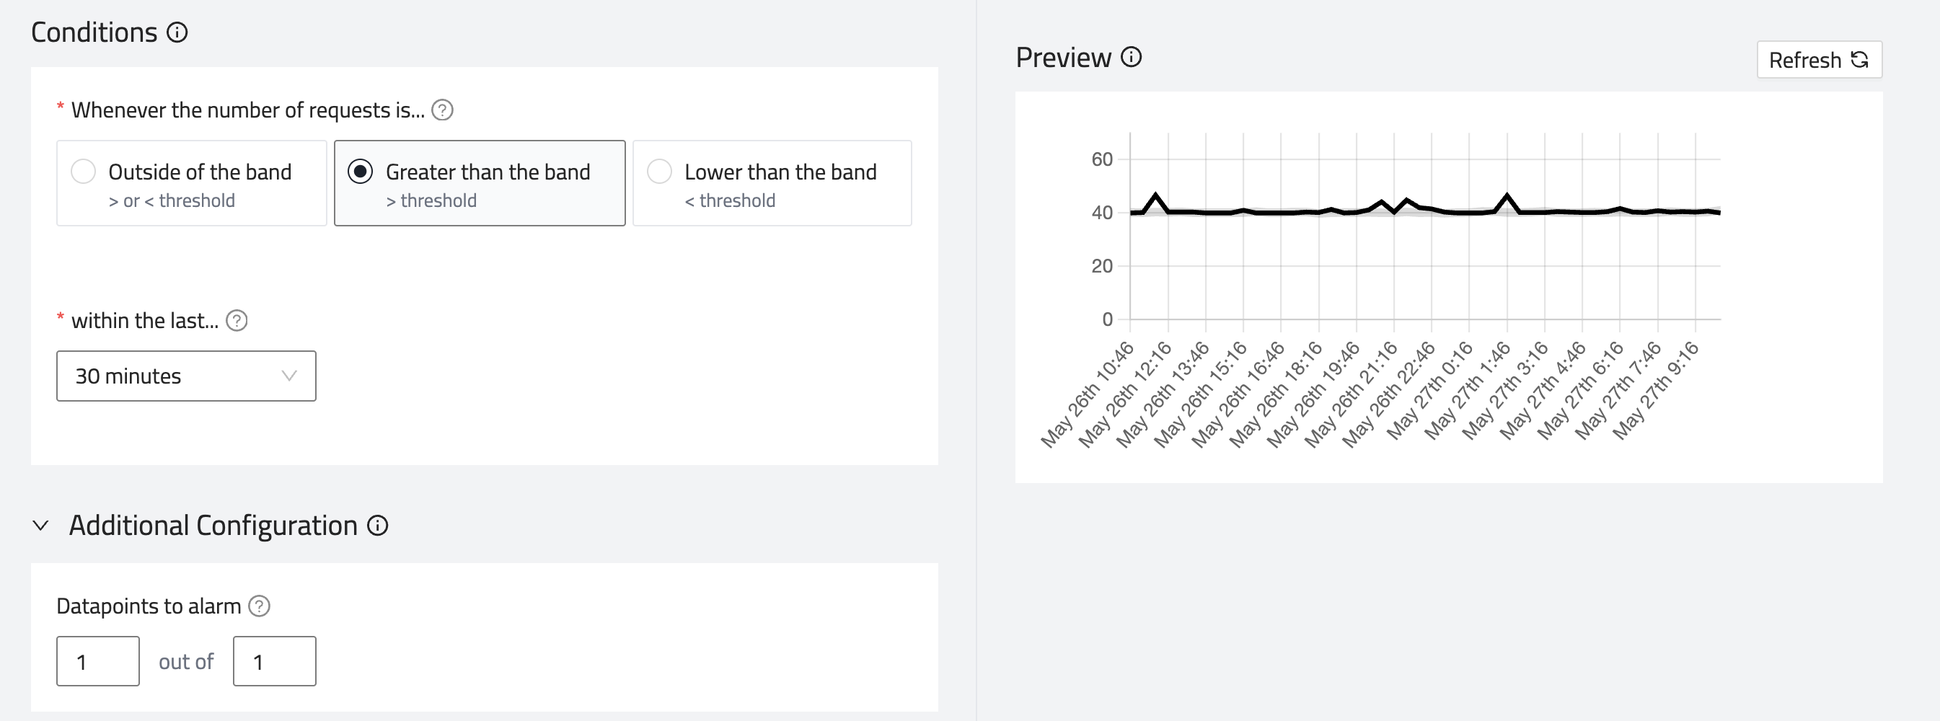
Task: Open the '30 minutes' time window dropdown
Action: (185, 376)
